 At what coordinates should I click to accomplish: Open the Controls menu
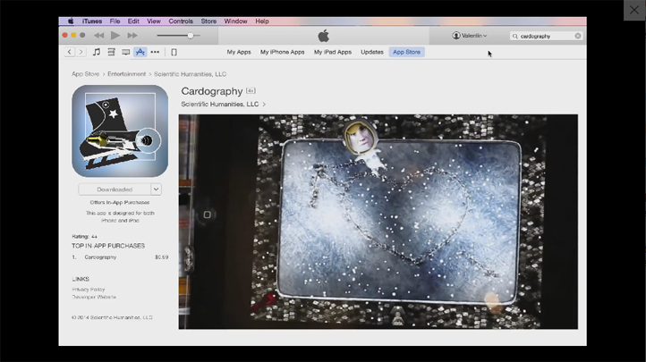point(181,21)
